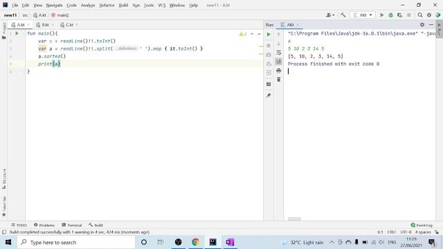Viewport: 443px width, 249px height.
Task: Open the Refactor menu
Action: pyautogui.click(x=107, y=5)
